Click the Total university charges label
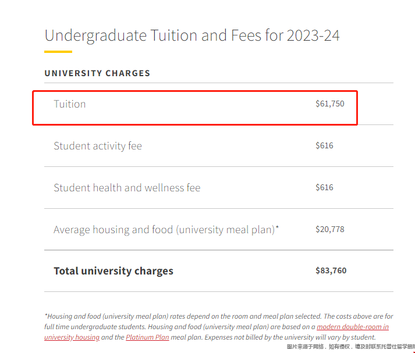This screenshot has width=415, height=353. click(x=113, y=271)
